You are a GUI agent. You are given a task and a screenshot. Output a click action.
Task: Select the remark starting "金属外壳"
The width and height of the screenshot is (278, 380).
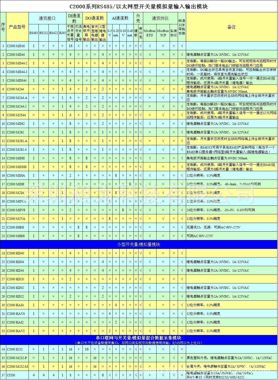coord(226,367)
